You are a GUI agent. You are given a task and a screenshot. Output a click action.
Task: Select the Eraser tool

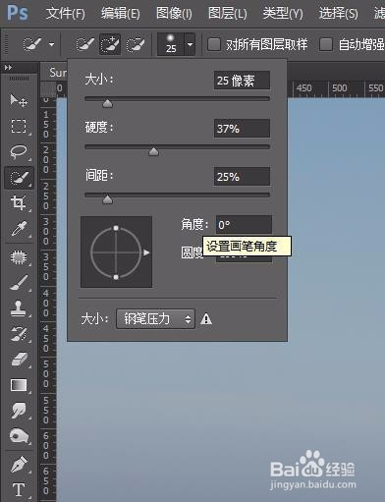(x=19, y=360)
